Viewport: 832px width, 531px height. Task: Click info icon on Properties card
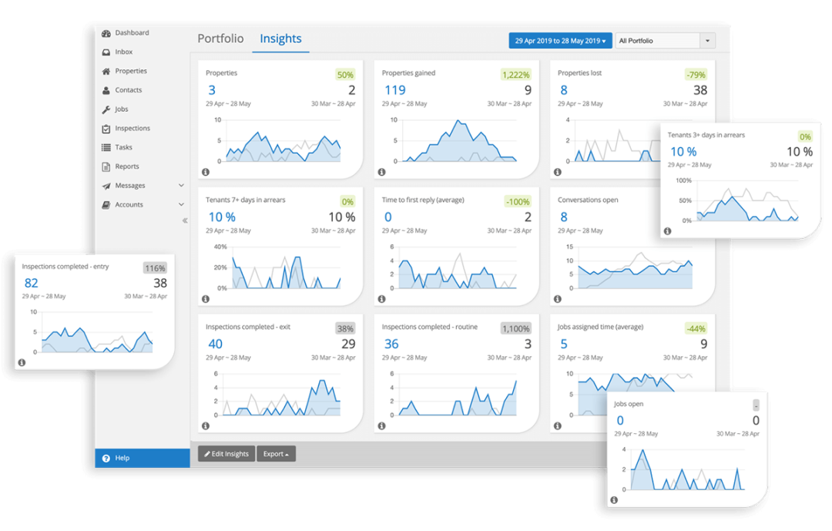point(206,172)
